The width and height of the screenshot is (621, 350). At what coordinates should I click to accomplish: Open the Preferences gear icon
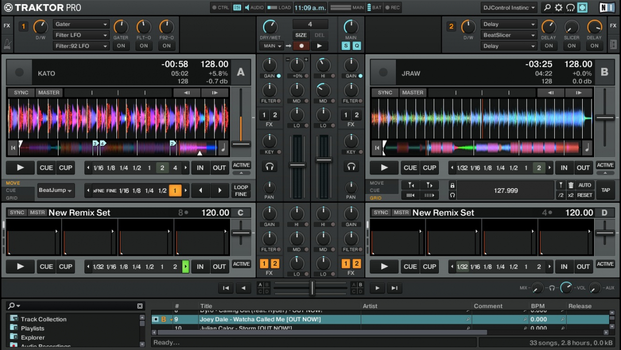(x=559, y=8)
